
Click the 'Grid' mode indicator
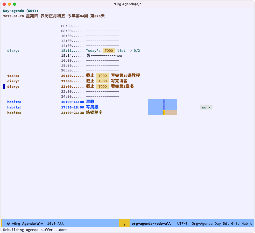[235, 224]
